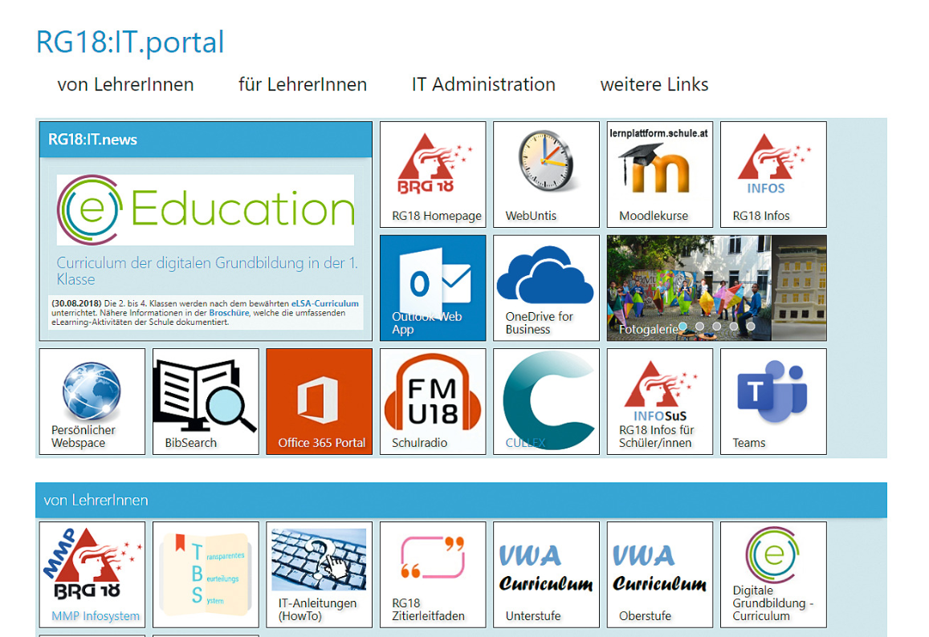Click the Broschüre link in news text
The height and width of the screenshot is (637, 929).
229,314
